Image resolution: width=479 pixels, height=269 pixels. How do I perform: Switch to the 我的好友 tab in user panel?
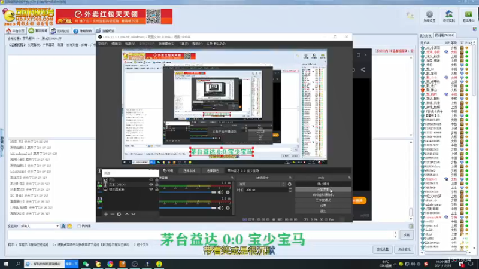tap(426, 36)
